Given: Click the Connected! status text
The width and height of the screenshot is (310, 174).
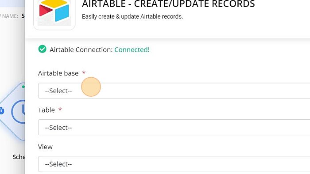Looking at the screenshot, I should 132,49.
